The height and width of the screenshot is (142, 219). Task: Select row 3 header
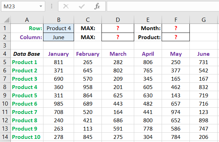pyautogui.click(x=5, y=45)
